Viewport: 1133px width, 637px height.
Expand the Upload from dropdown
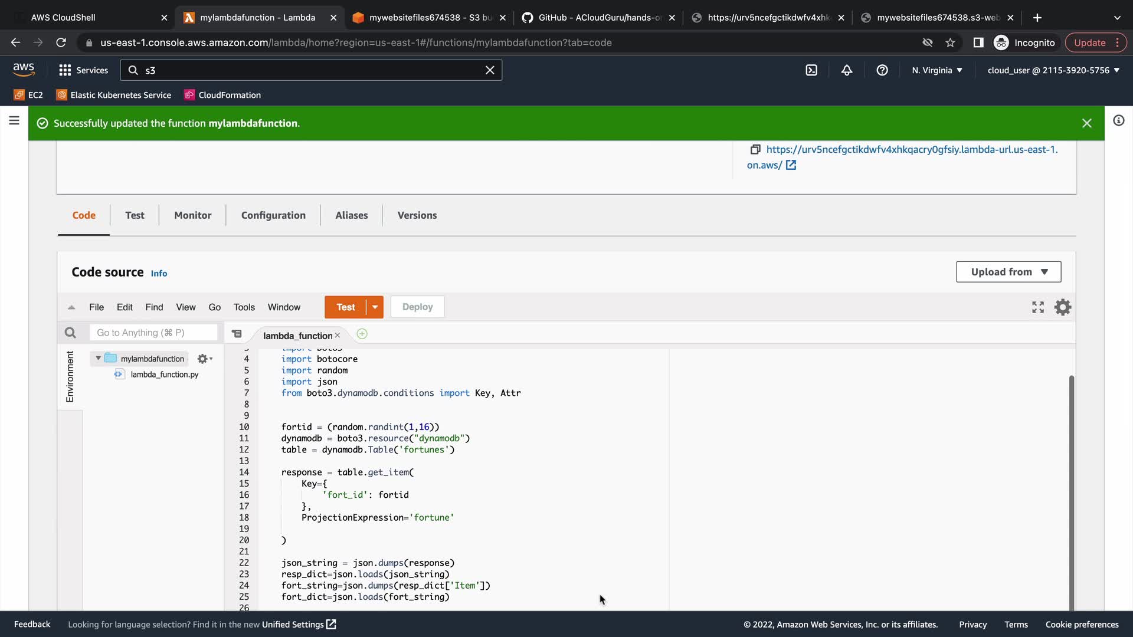click(1008, 272)
